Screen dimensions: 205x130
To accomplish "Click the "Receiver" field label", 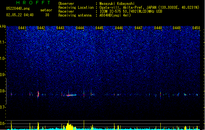I will 66,11.
